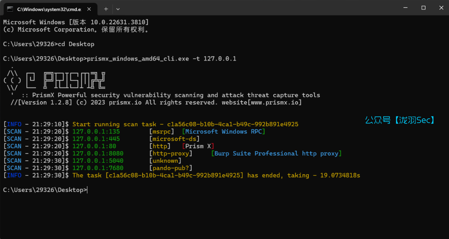Expand the terminal profiles dropdown
Screen dimensions: 449x239
click(x=118, y=9)
